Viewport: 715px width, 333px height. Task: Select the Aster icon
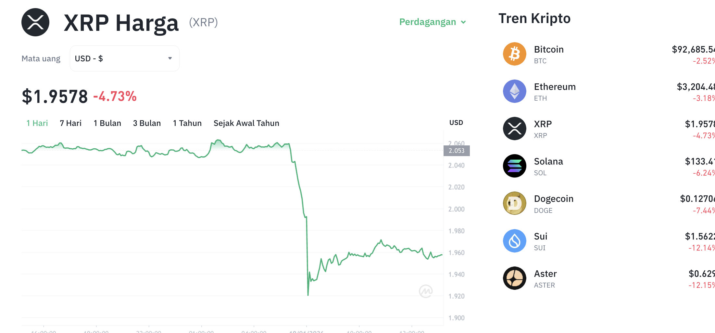coord(514,278)
